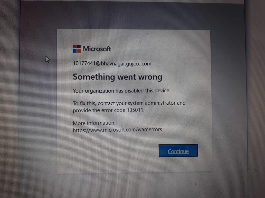265x198 pixels.
Task: Click the "Something went wrong" heading
Action: (x=117, y=77)
